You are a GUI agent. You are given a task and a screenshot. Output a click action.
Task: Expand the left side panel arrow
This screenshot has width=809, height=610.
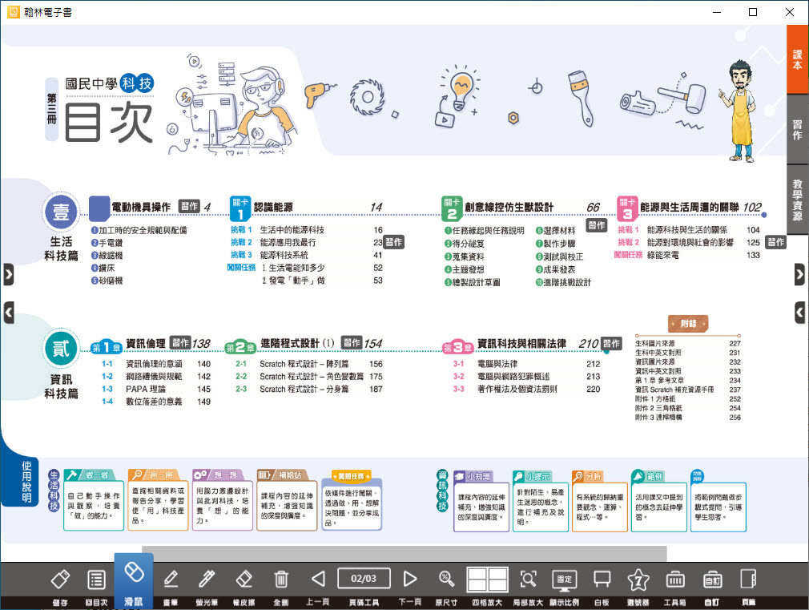click(x=8, y=274)
